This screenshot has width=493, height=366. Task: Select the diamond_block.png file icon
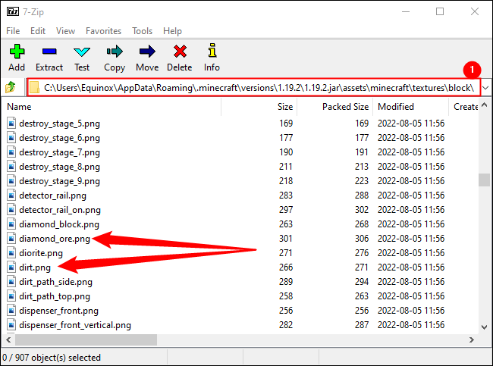click(11, 224)
